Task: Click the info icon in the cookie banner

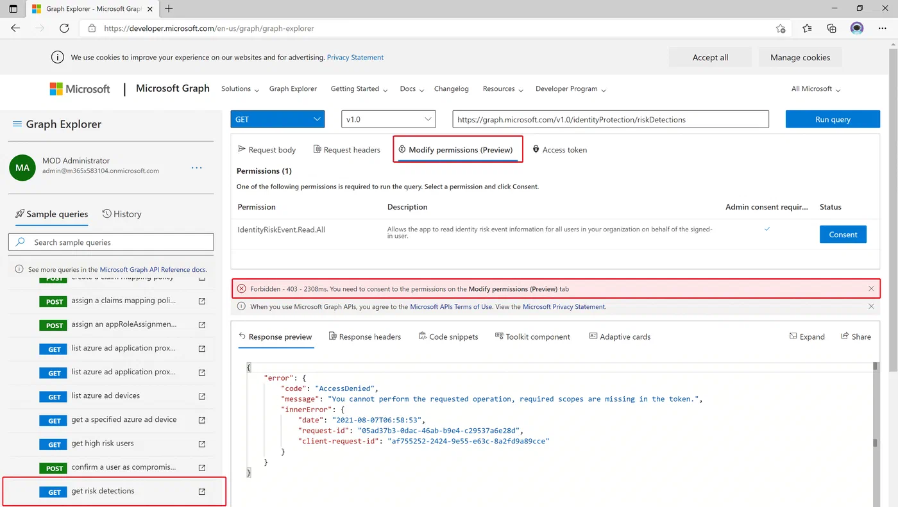Action: tap(58, 57)
